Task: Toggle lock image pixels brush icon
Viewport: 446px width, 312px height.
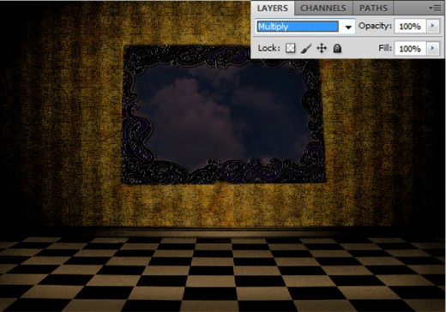Action: point(306,48)
